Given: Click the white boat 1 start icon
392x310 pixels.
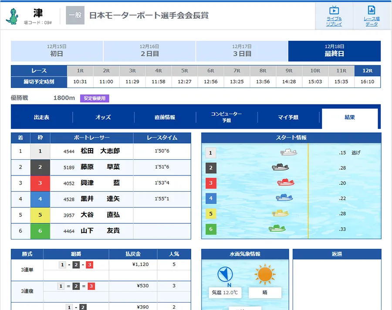Looking at the screenshot, I should point(289,152).
